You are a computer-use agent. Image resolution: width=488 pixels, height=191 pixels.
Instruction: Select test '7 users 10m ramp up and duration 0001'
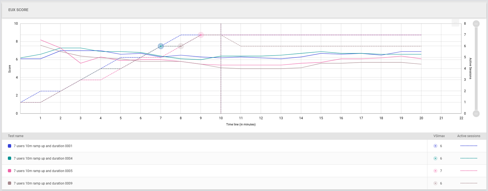click(x=43, y=146)
